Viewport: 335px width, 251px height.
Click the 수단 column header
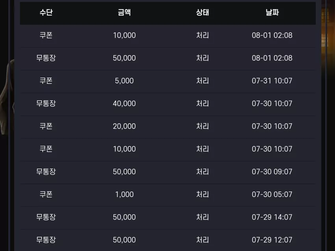point(46,12)
